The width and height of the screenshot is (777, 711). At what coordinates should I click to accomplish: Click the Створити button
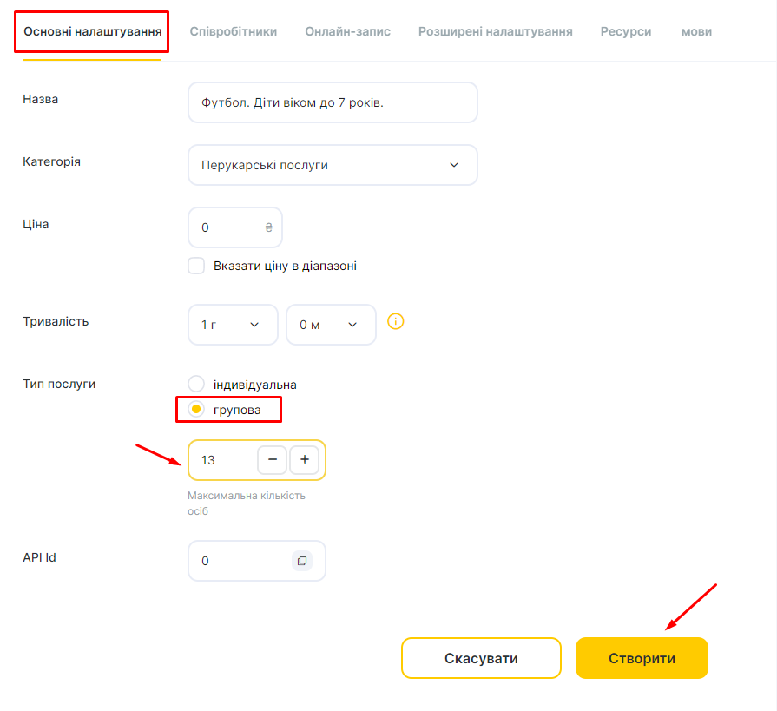pos(642,658)
